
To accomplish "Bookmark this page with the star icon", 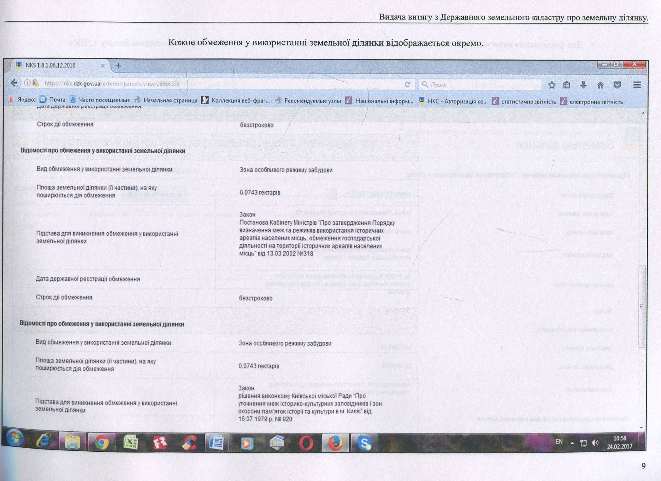I will point(552,85).
